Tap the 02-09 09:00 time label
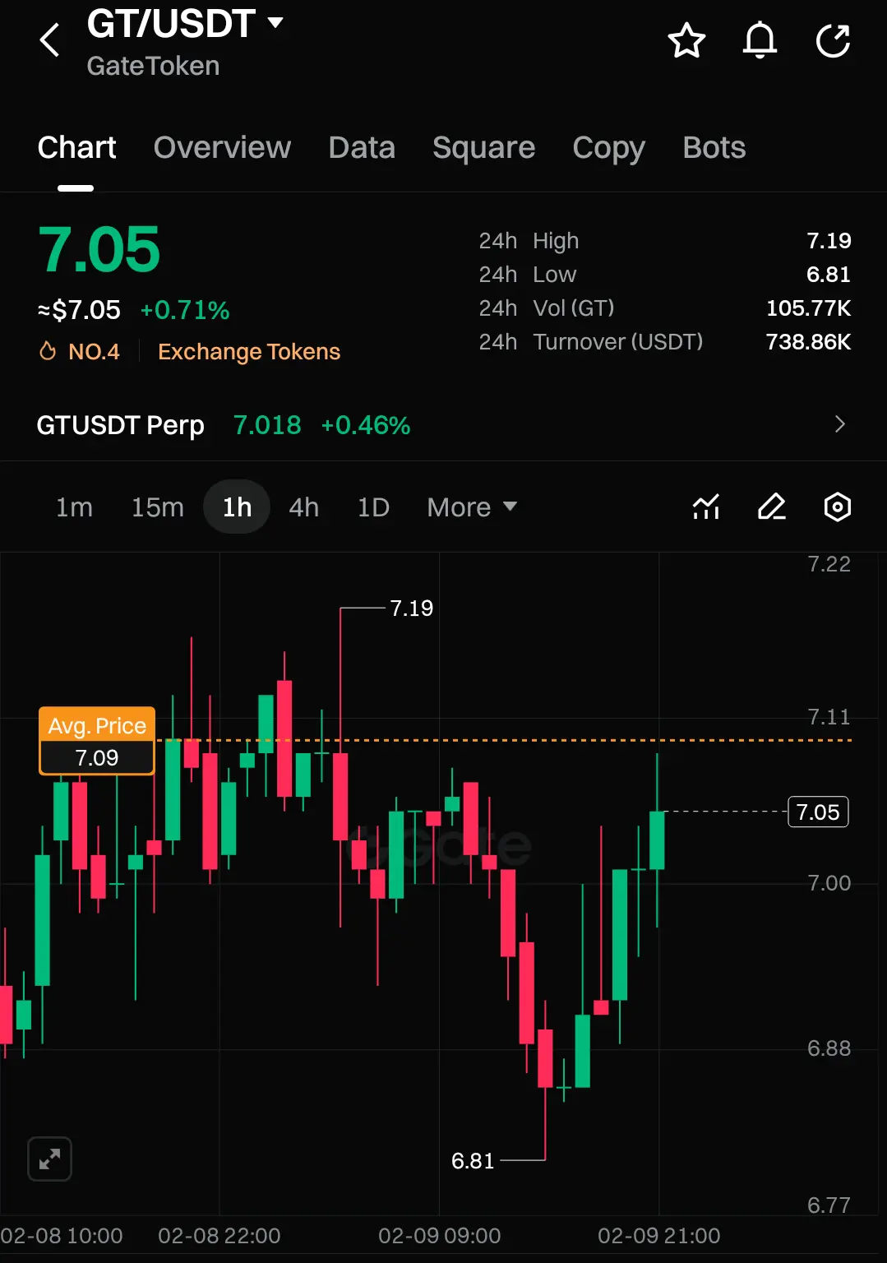Image resolution: width=887 pixels, height=1263 pixels. point(439,1236)
